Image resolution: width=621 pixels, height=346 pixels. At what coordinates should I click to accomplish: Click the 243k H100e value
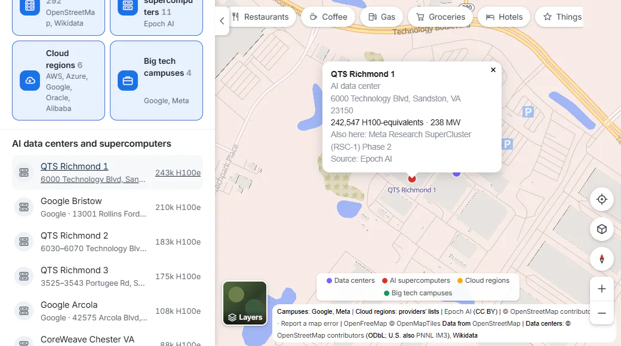[178, 172]
